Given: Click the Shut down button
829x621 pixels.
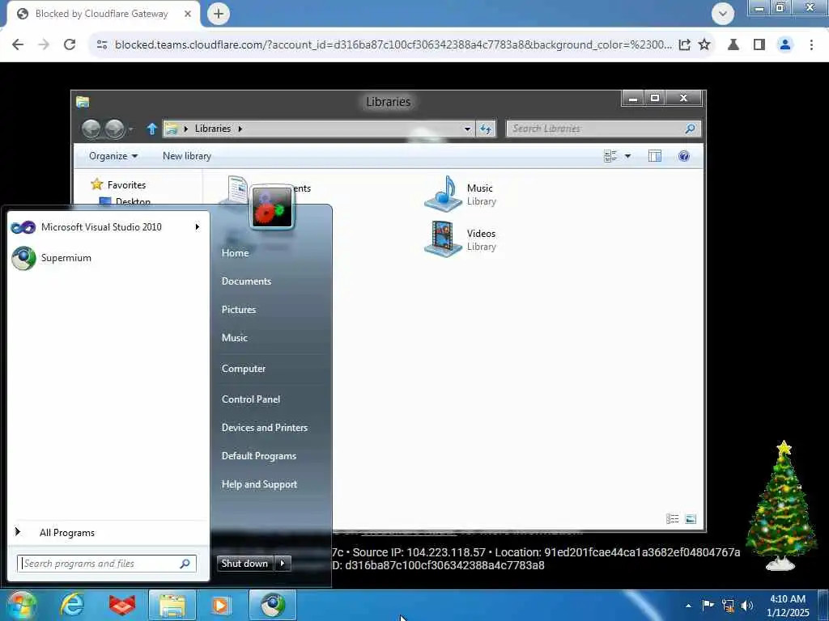Looking at the screenshot, I should (x=244, y=564).
